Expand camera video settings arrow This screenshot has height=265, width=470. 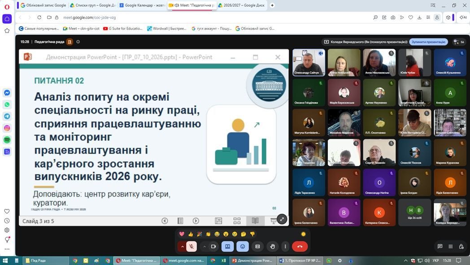click(204, 247)
